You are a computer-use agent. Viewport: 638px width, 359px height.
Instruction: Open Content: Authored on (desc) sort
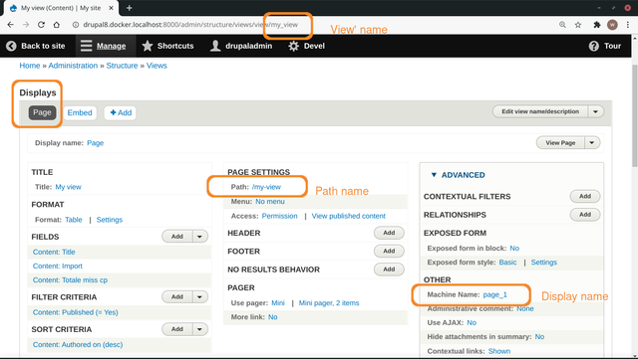[x=78, y=344]
